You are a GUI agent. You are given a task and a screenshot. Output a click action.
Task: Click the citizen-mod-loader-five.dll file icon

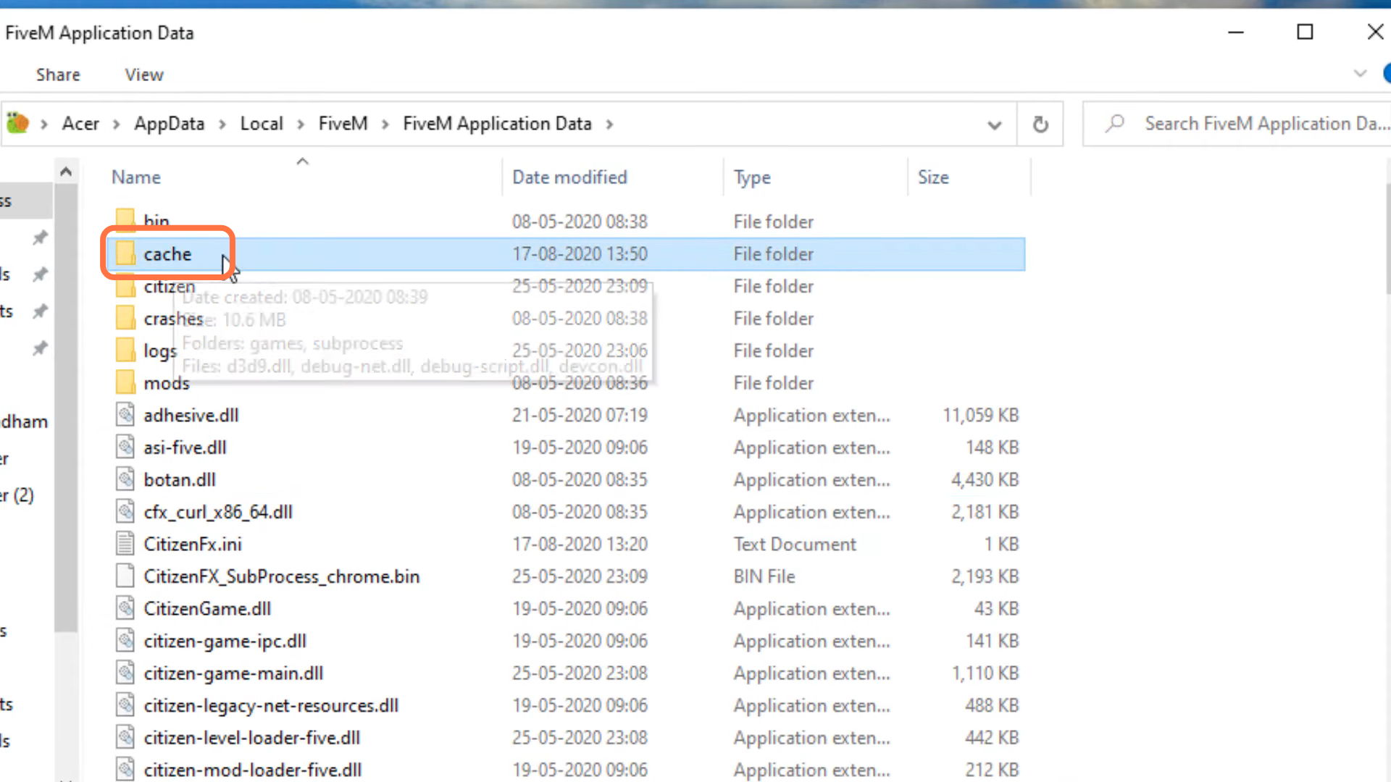pos(125,769)
